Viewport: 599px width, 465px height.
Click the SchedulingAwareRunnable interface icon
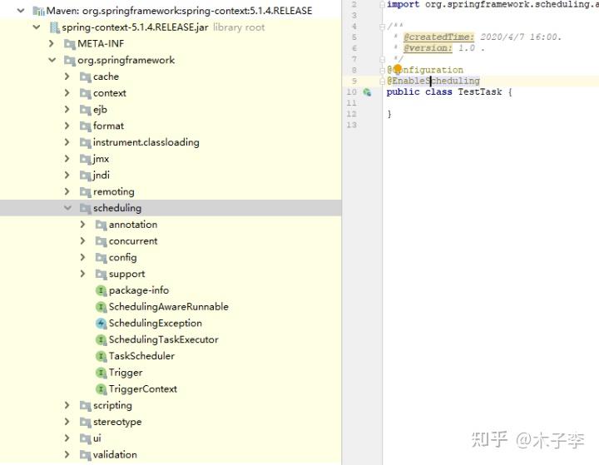tap(101, 307)
